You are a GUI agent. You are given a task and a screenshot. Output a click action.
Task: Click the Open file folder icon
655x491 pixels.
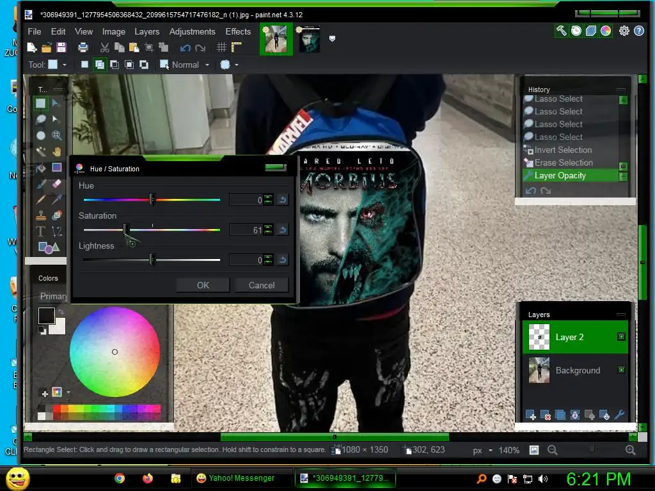[46, 47]
